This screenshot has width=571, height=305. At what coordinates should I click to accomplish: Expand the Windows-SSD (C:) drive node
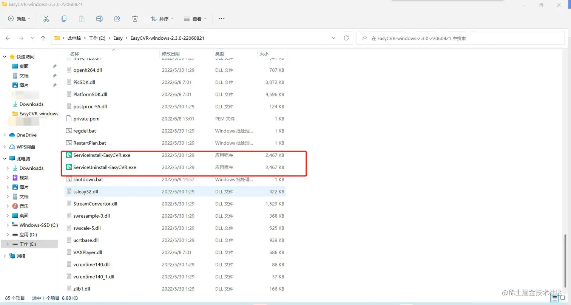(8, 225)
